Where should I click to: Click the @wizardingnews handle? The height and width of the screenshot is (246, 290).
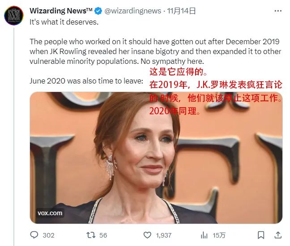pos(133,11)
